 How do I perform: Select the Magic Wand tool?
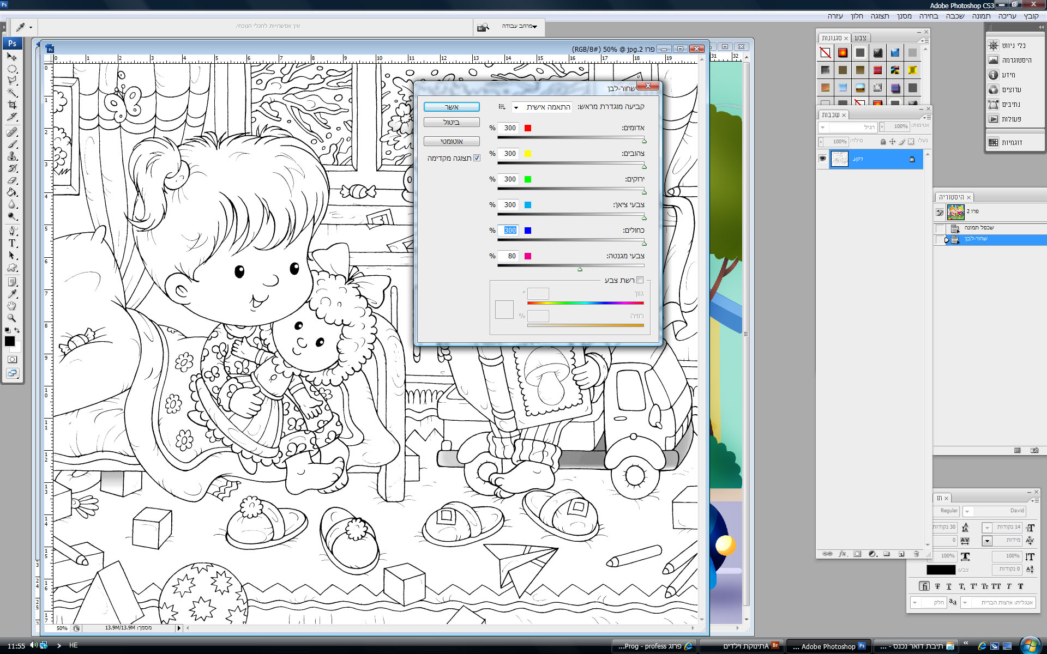coord(12,92)
